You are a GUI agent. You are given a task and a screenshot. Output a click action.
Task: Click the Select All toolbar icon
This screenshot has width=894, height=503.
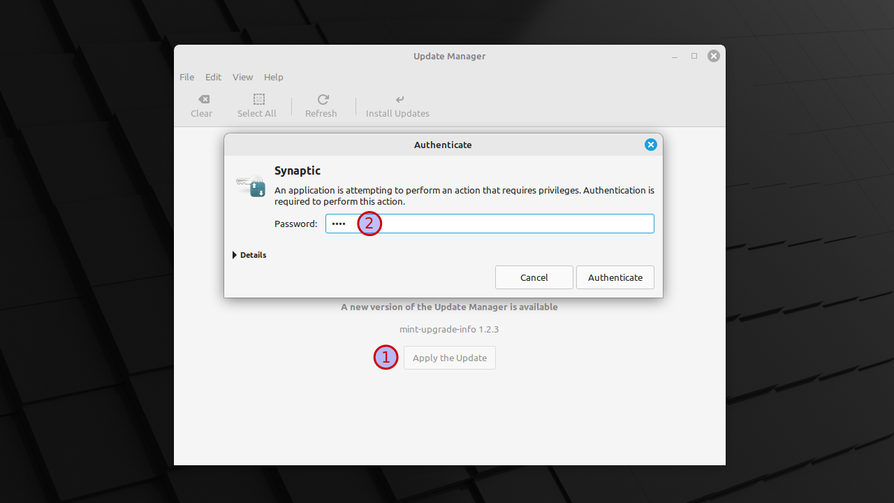point(259,99)
